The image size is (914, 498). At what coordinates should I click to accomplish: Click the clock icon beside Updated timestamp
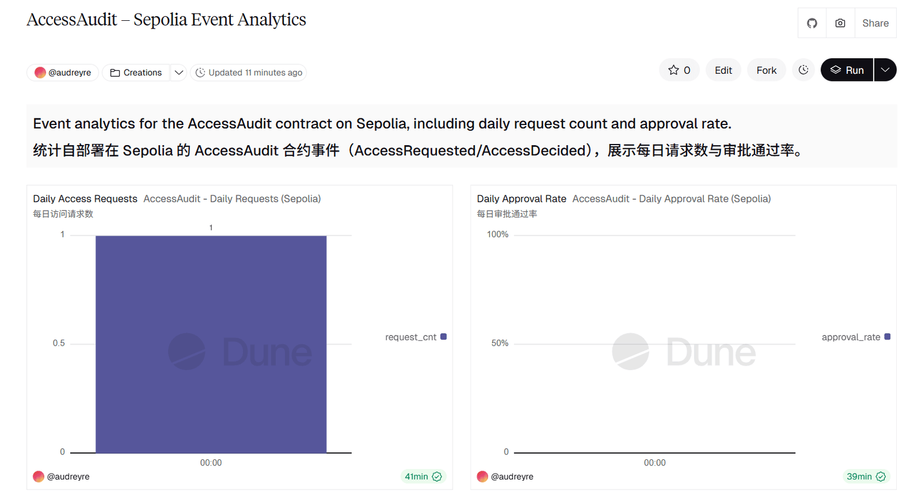pyautogui.click(x=199, y=72)
